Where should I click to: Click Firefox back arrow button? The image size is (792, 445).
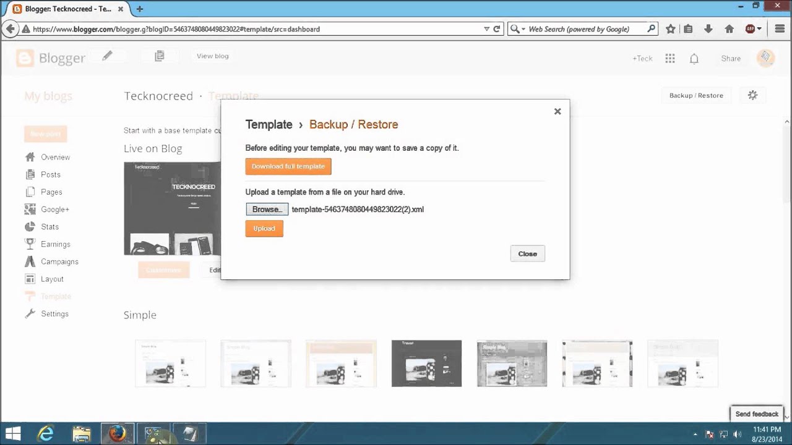pos(10,28)
